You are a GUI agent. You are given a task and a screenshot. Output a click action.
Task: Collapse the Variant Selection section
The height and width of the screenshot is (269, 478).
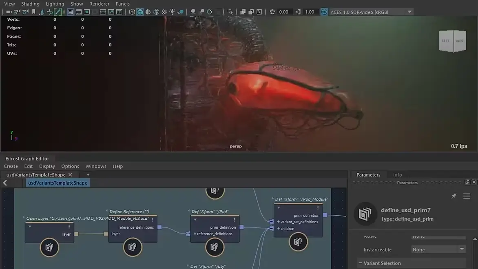[x=361, y=263]
